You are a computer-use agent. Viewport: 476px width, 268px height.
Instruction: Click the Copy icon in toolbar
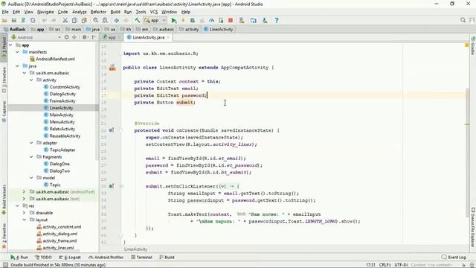point(74,20)
